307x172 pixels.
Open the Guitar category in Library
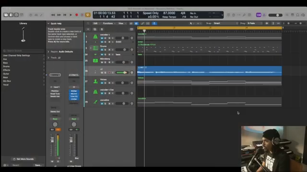[x=24, y=74]
